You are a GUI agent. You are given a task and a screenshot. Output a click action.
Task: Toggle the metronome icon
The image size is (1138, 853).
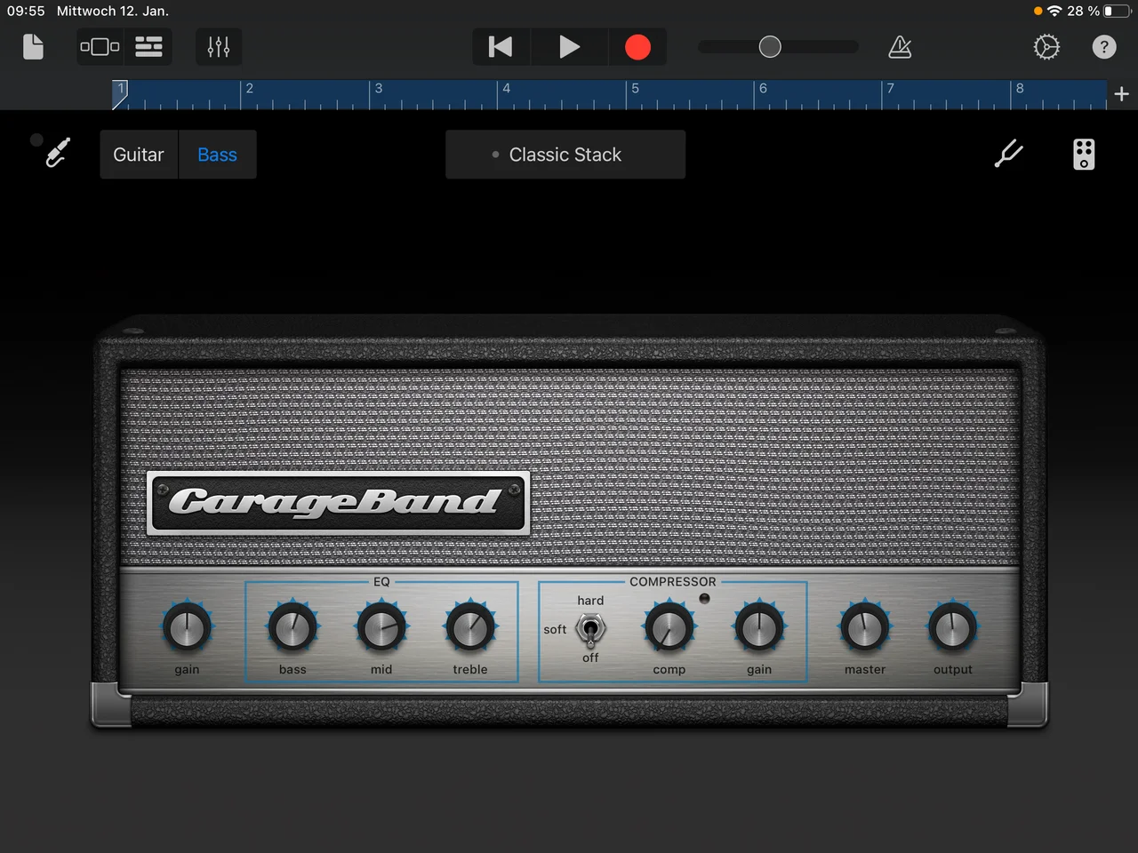tap(900, 47)
